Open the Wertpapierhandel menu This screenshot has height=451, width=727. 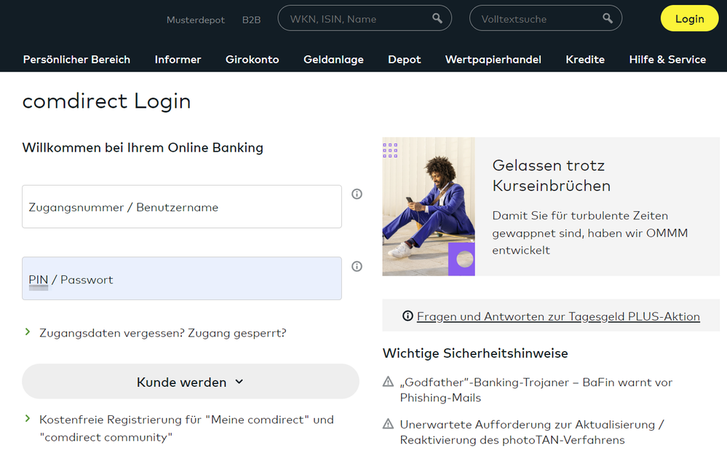coord(493,60)
